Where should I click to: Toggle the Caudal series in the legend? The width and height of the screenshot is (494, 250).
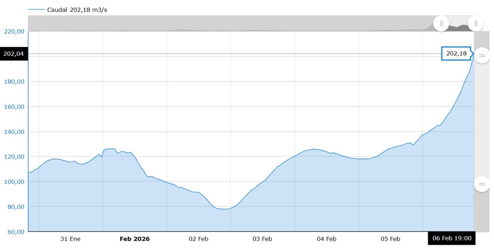(x=77, y=10)
